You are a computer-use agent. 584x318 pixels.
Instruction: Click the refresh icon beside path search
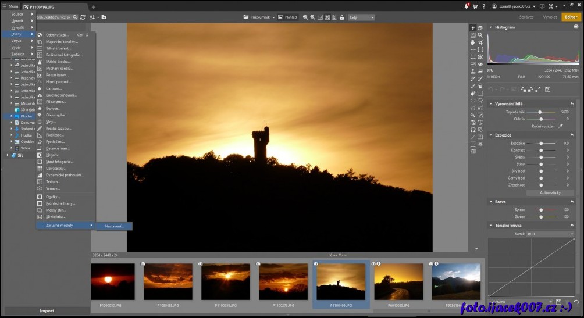point(83,17)
